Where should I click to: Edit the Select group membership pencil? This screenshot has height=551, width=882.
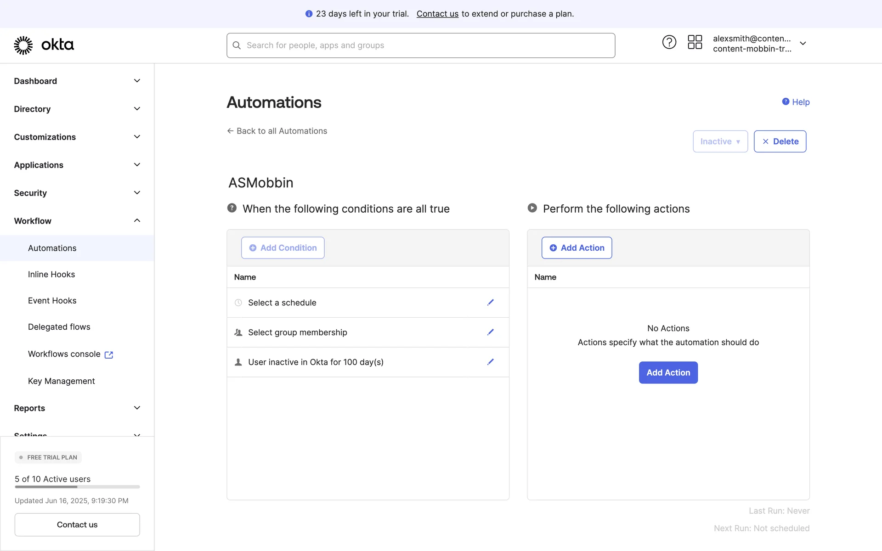click(x=490, y=332)
